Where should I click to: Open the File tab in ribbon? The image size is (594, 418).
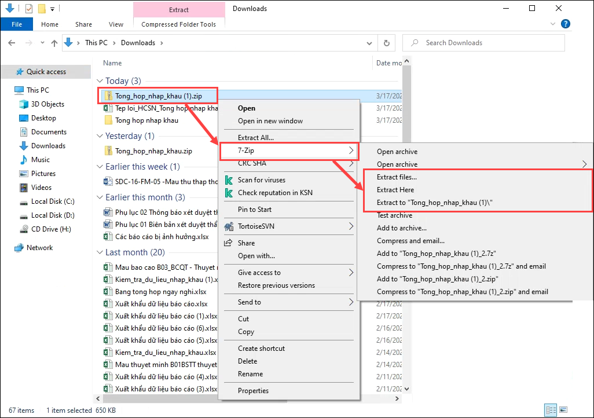click(x=17, y=24)
